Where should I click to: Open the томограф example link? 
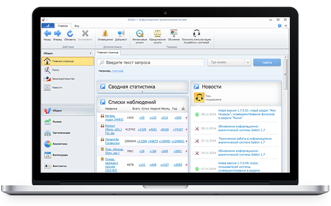[117, 71]
